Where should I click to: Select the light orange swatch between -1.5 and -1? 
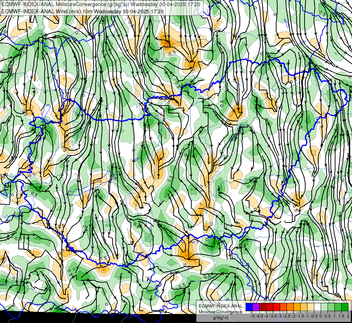point(304,307)
